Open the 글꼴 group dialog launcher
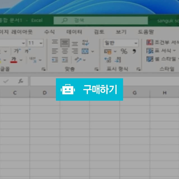 click(43, 69)
